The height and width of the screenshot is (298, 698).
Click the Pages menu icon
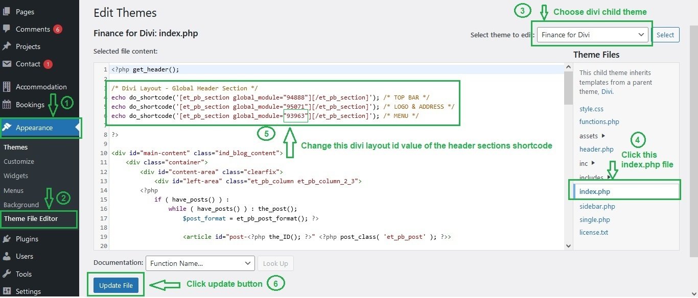point(7,11)
